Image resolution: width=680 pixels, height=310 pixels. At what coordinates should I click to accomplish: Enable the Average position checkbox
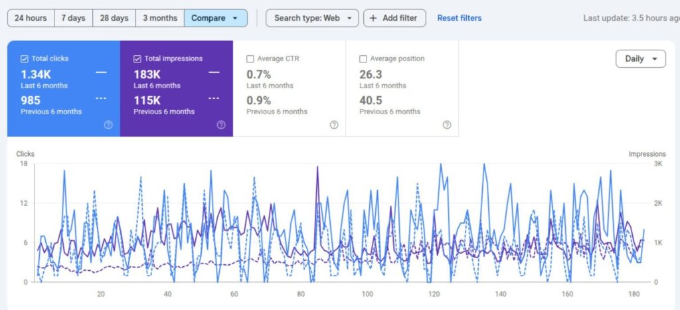coord(363,59)
